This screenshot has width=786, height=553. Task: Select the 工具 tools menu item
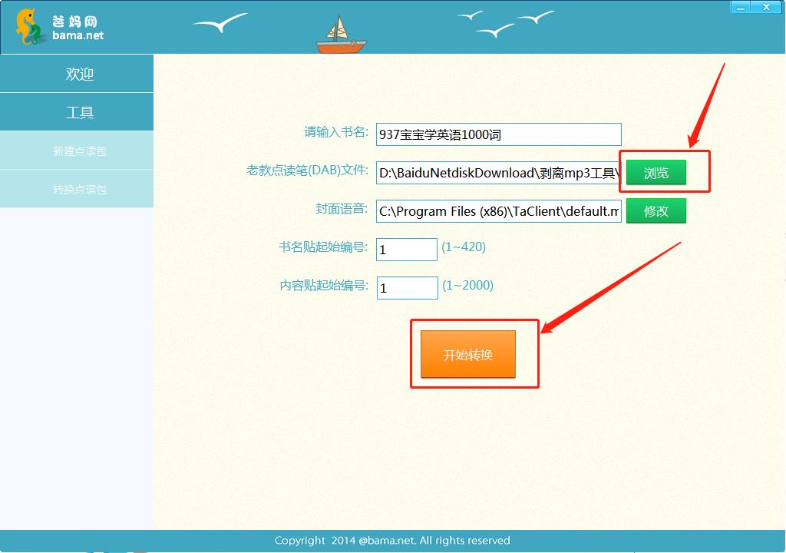[77, 111]
